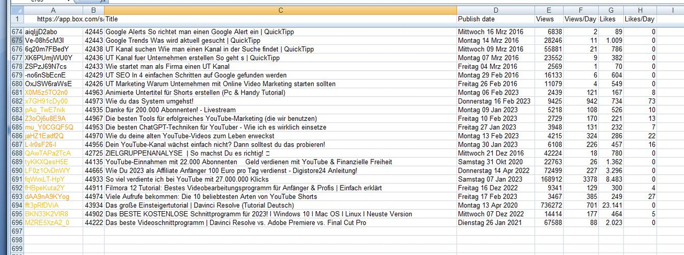Image resolution: width=684 pixels, height=255 pixels.
Task: Click the Views/Day value 942
Action: [592, 101]
